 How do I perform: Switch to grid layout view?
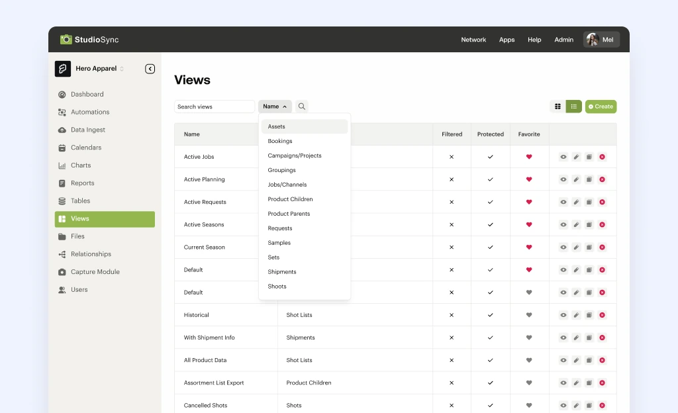[x=557, y=107]
